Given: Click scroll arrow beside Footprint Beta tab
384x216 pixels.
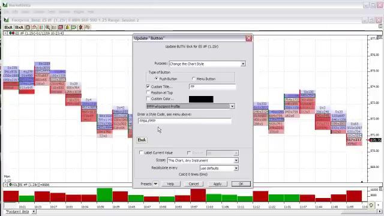Looking at the screenshot, I should point(34,211).
